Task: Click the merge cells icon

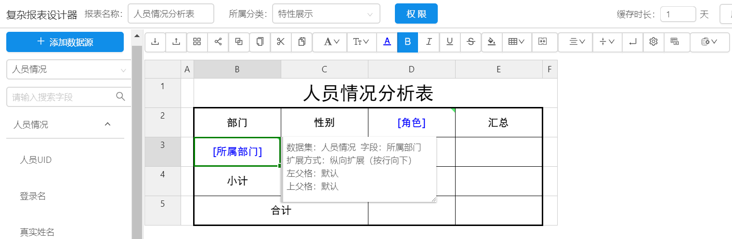Action: pos(543,42)
